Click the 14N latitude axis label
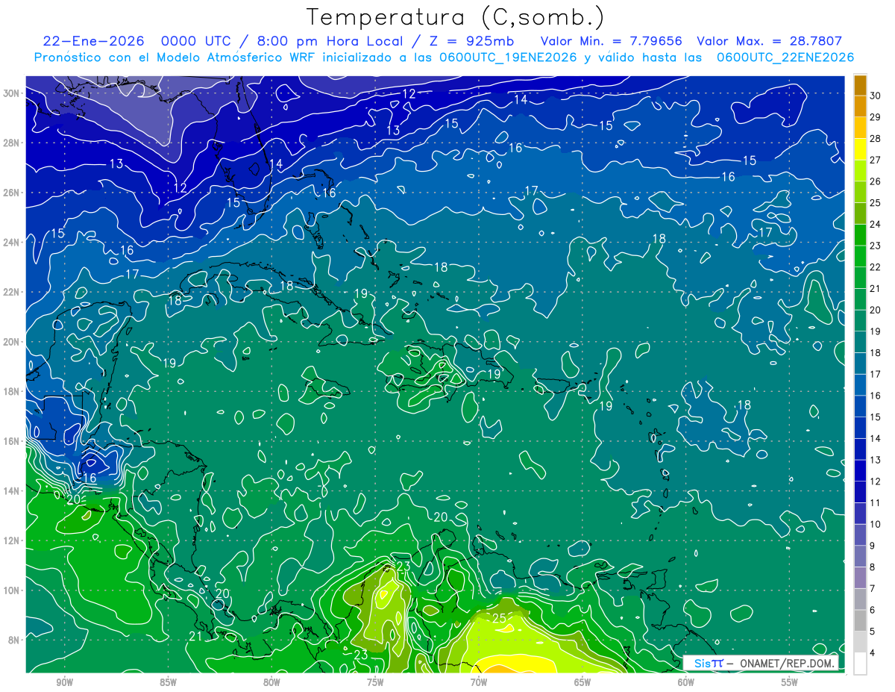Viewport: 895px width, 692px height. point(12,490)
